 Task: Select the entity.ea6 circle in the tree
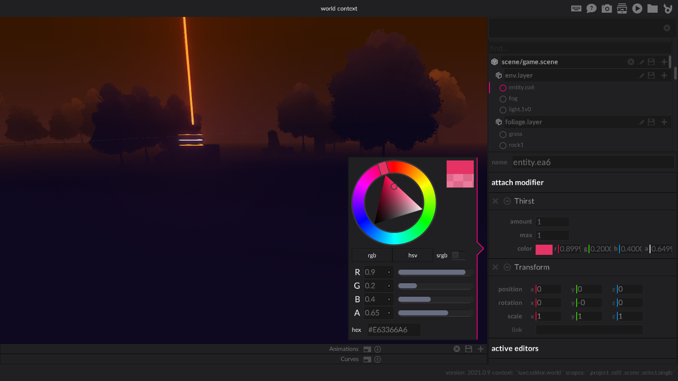coord(503,88)
